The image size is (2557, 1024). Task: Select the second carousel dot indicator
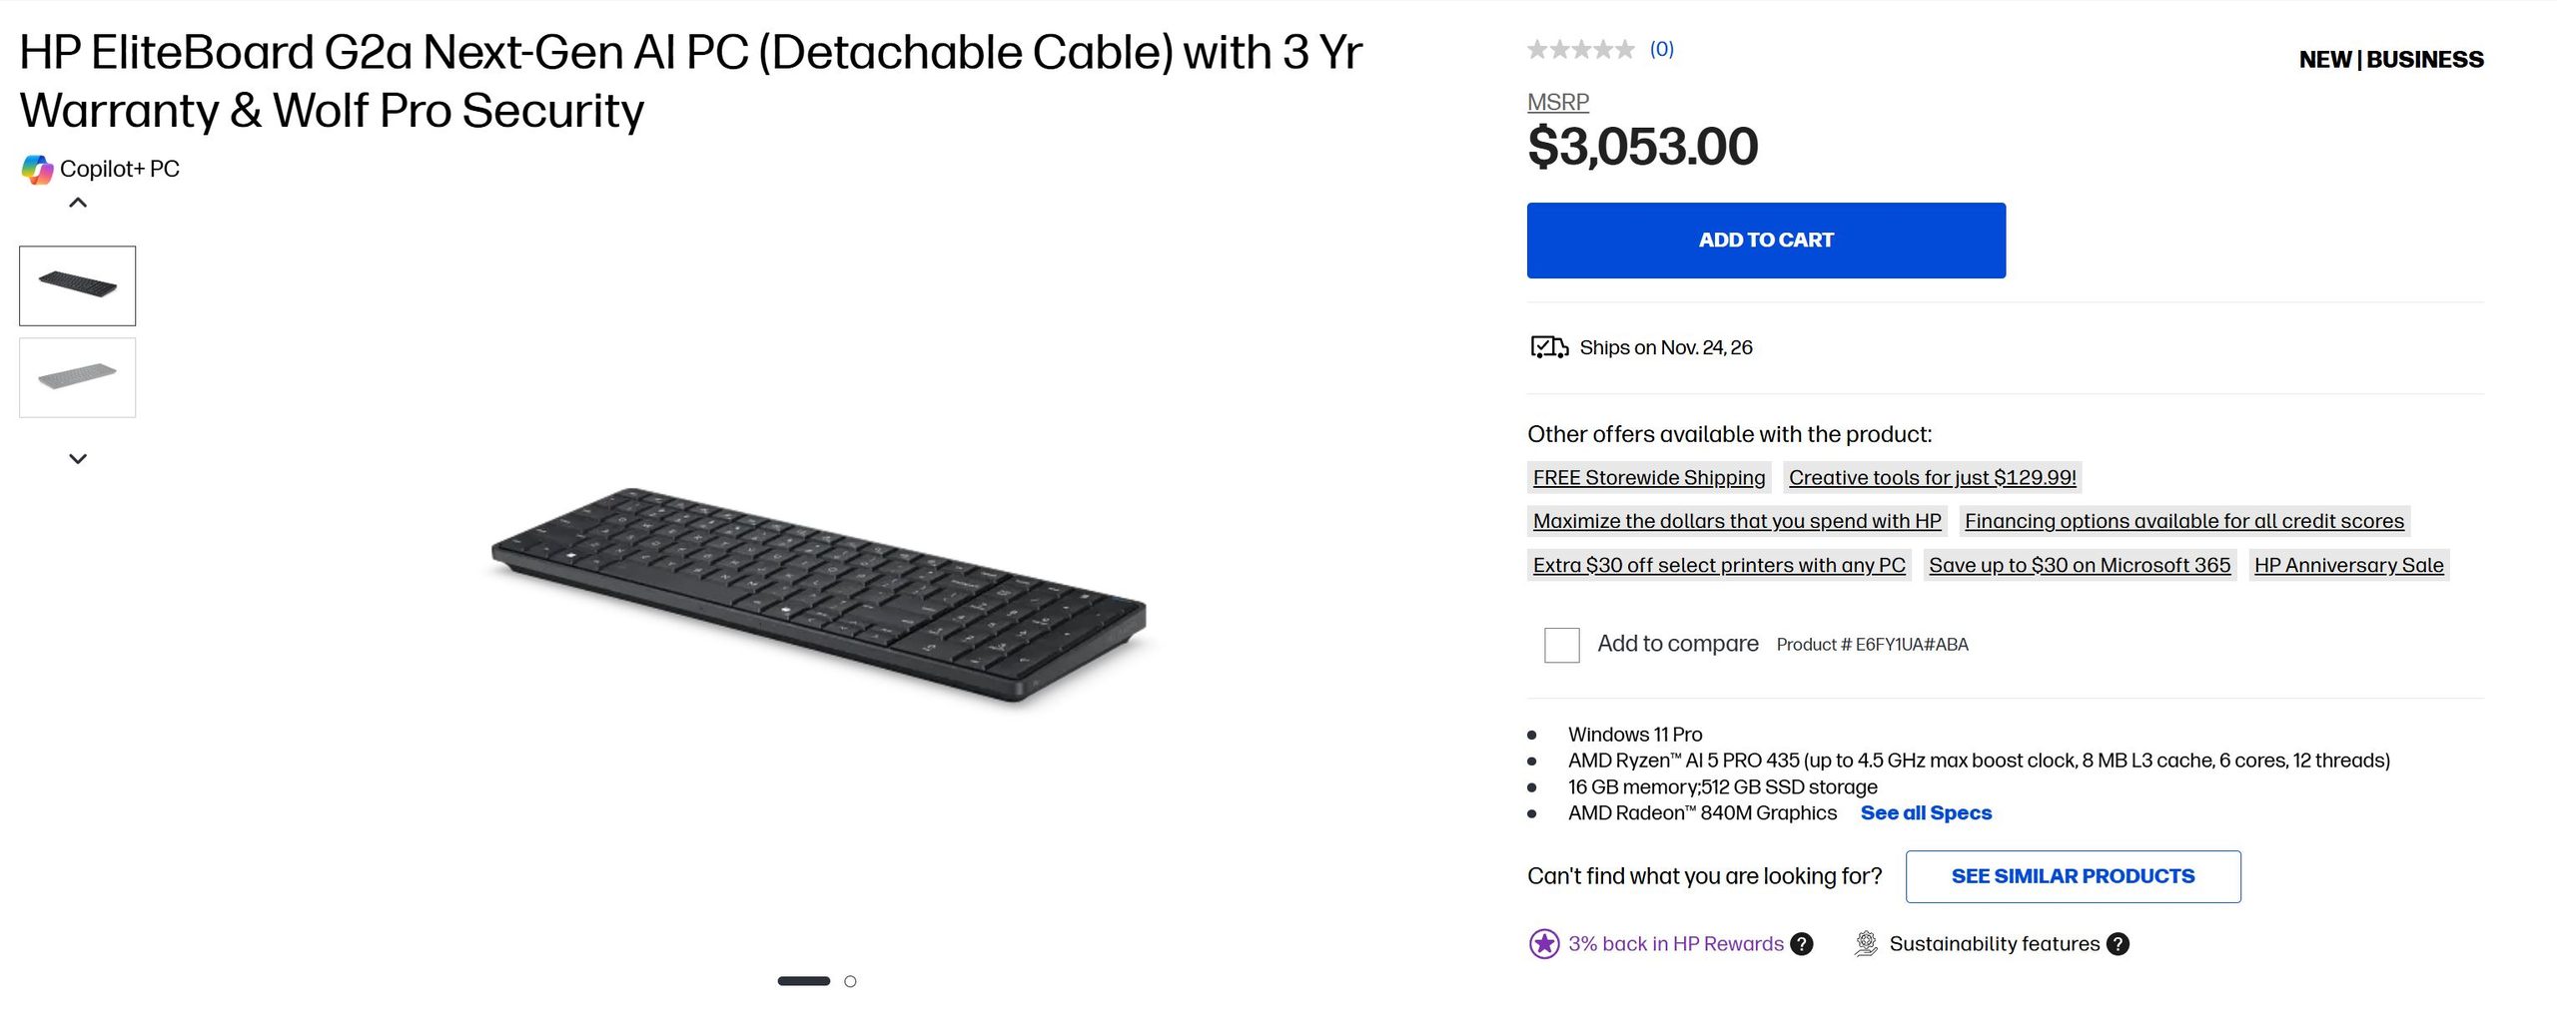pyautogui.click(x=850, y=981)
